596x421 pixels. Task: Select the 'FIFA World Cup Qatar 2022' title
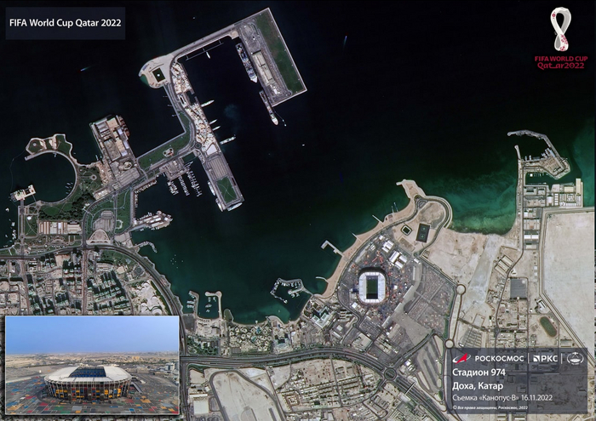pyautogui.click(x=66, y=23)
